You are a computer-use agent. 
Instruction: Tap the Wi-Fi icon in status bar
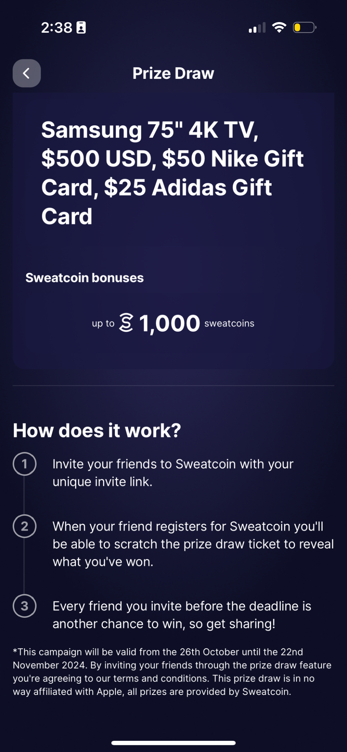[x=279, y=27]
